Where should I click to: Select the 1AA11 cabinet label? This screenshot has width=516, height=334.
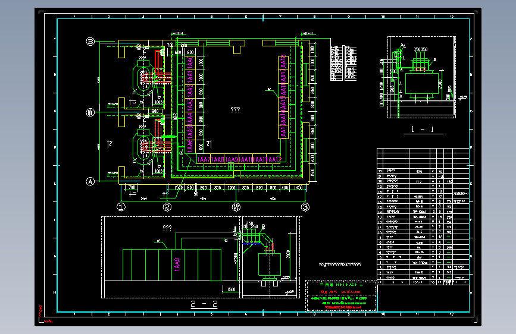[259, 159]
